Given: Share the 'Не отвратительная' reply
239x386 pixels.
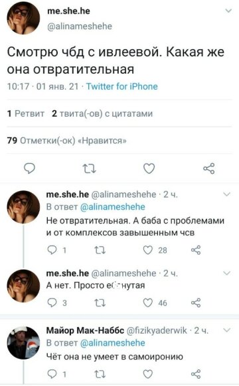Looking at the screenshot, I should point(196,250).
